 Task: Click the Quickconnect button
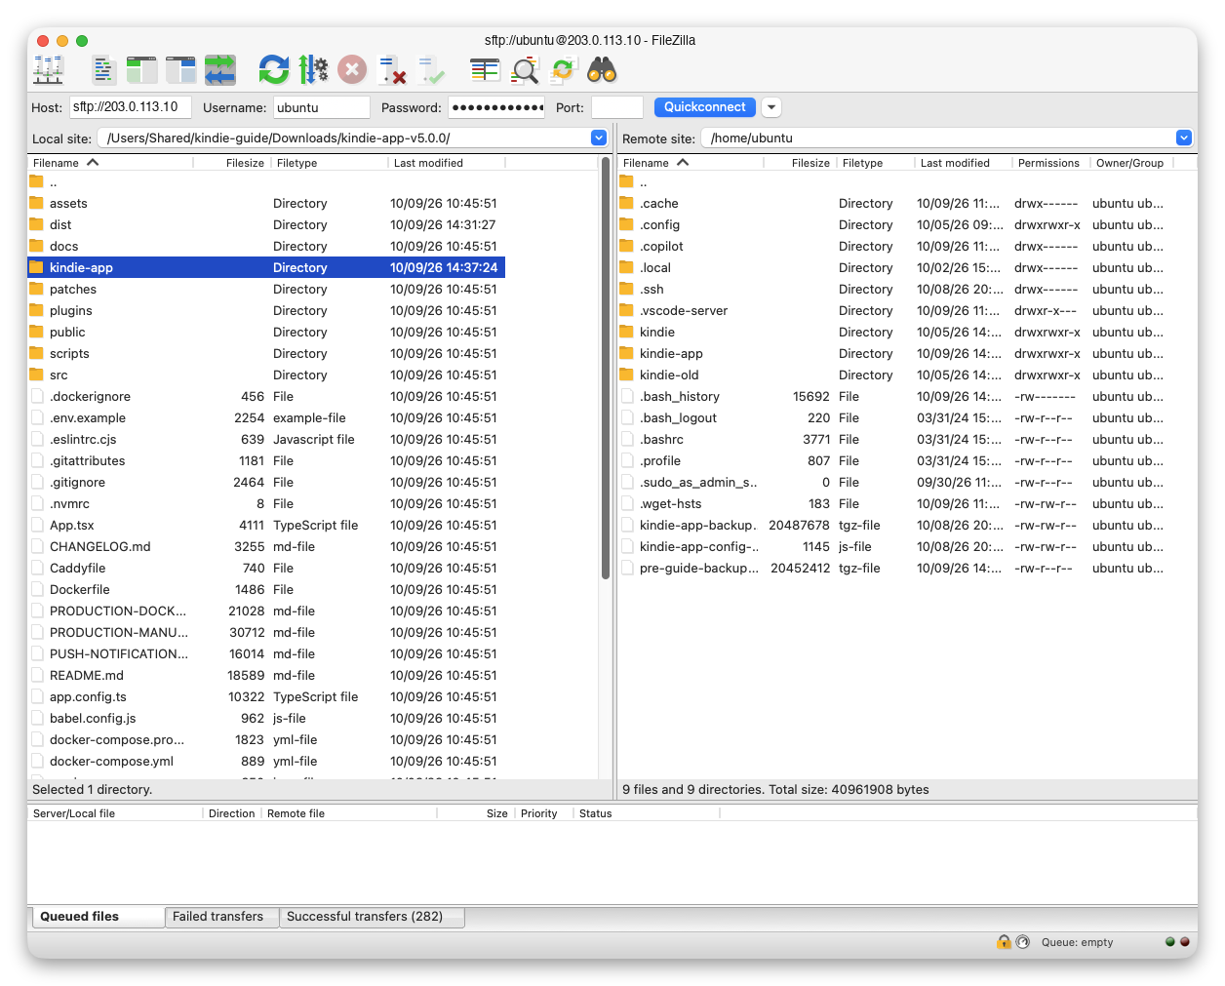pos(704,107)
